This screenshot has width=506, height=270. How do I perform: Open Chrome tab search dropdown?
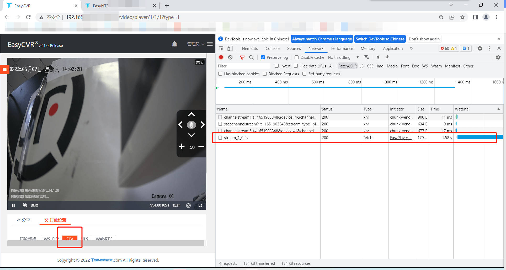click(451, 5)
